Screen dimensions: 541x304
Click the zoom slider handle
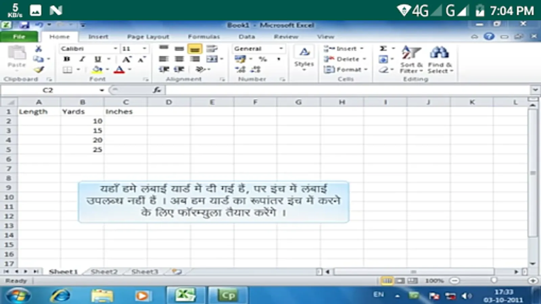494,280
